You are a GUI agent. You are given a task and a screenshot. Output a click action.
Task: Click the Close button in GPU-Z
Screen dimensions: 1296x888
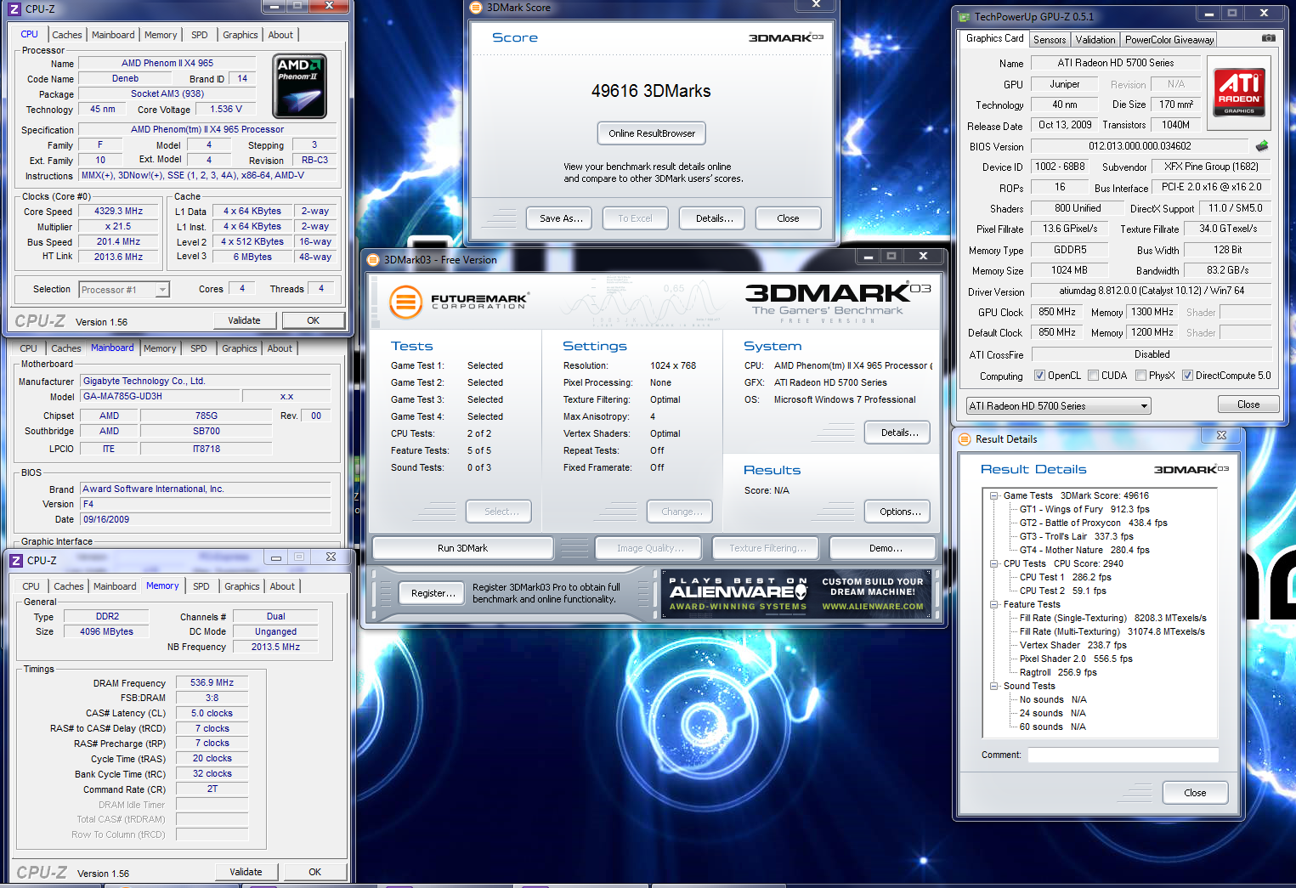1248,404
